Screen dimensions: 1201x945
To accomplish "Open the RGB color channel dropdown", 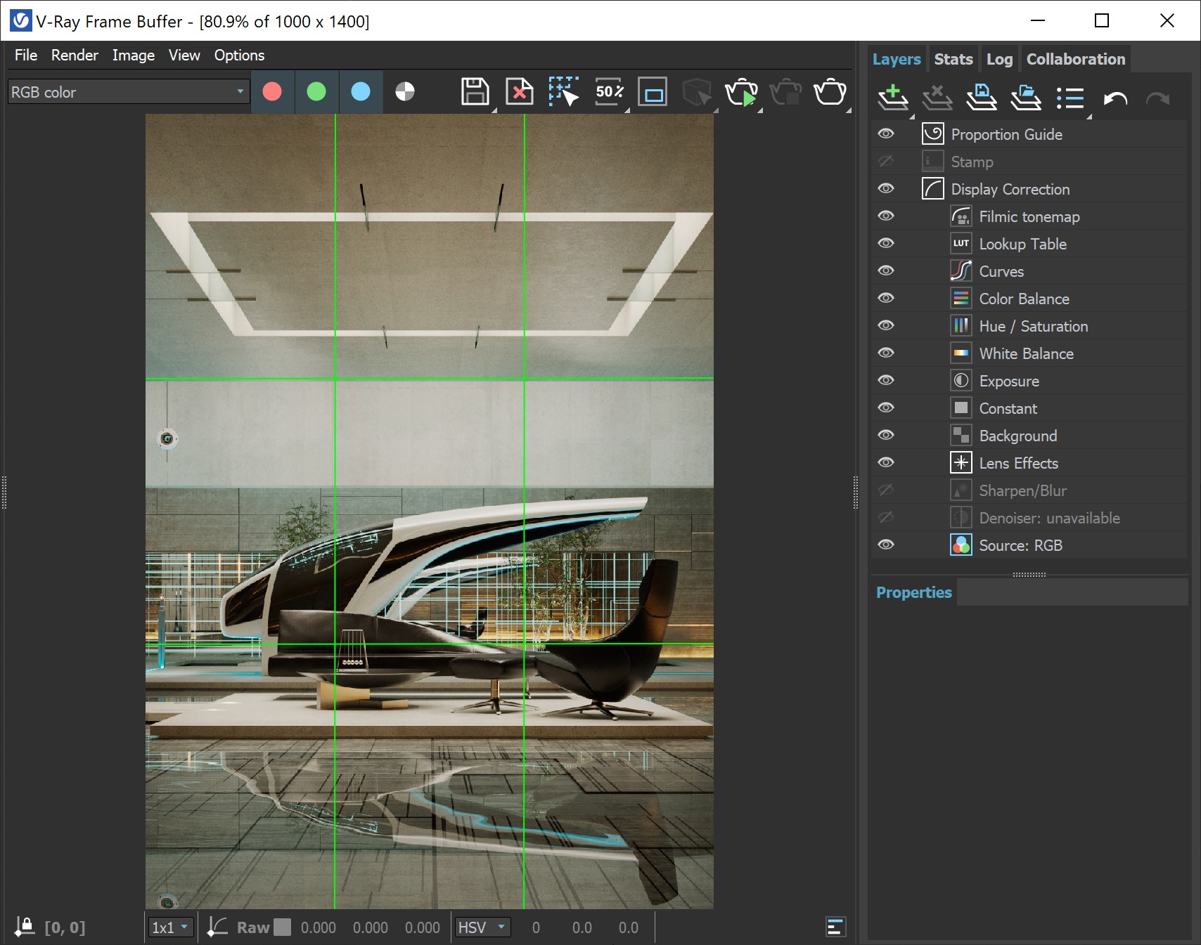I will (x=239, y=91).
